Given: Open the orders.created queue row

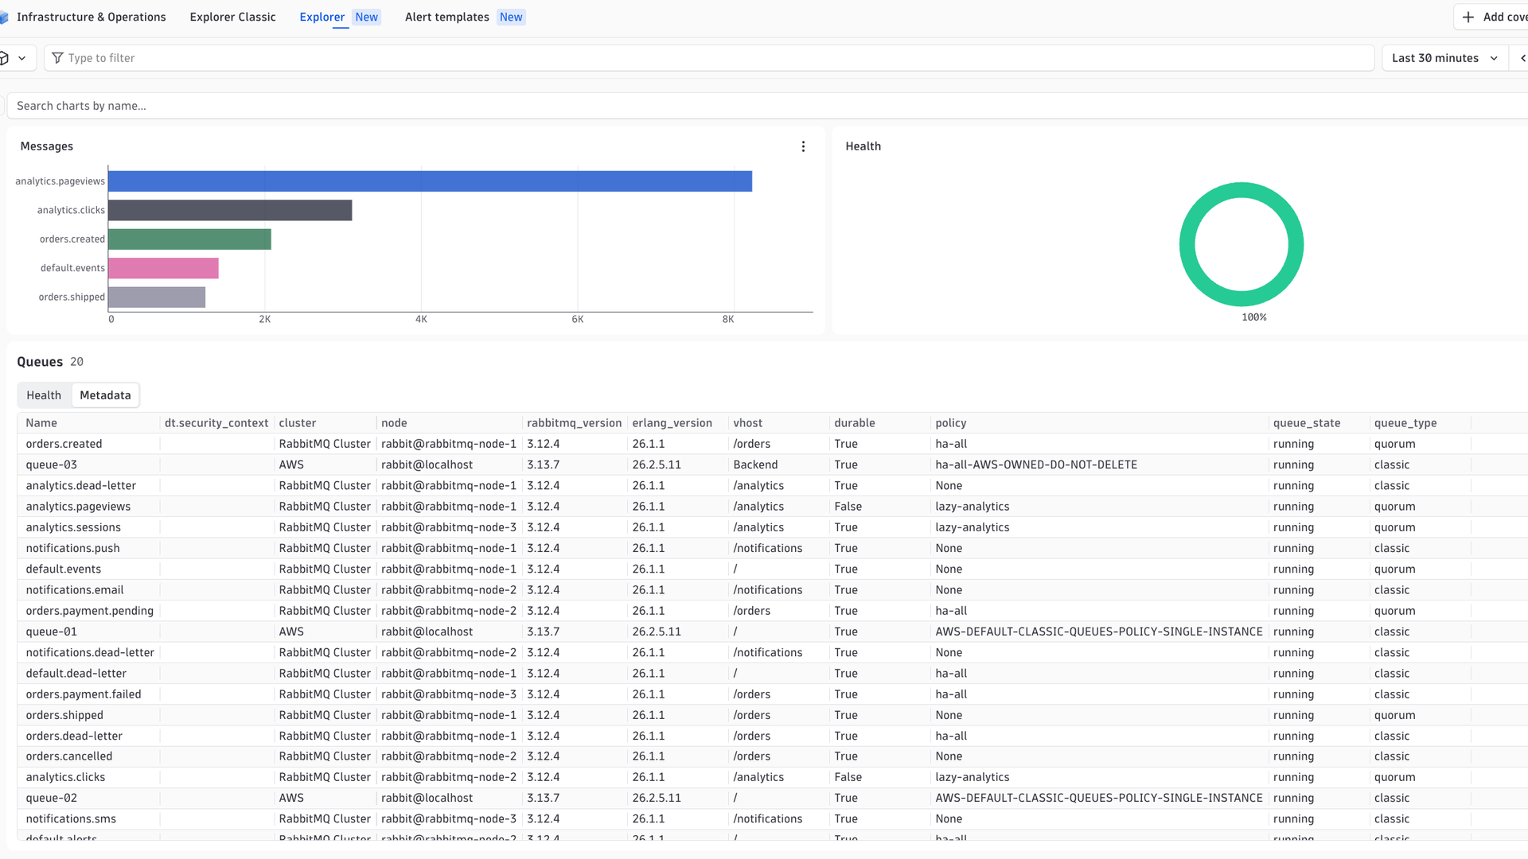Looking at the screenshot, I should pos(64,444).
